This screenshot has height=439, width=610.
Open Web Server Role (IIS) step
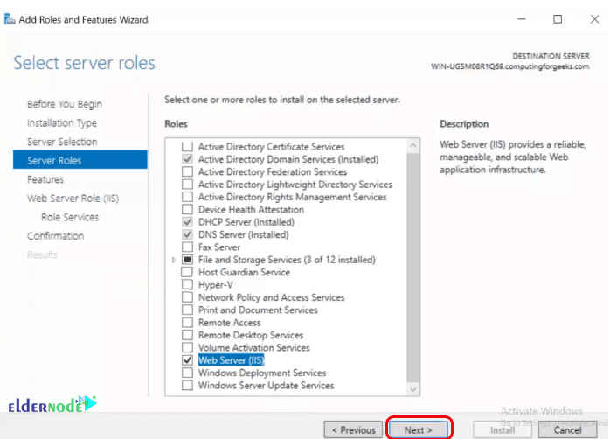point(73,199)
